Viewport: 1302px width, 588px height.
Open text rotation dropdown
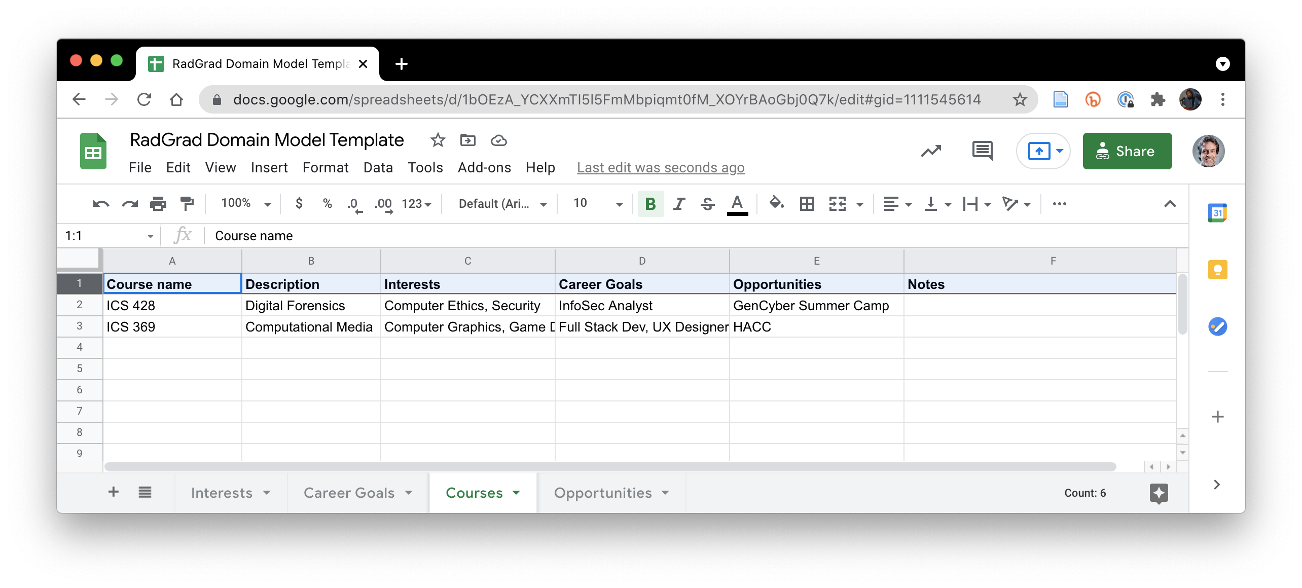click(1017, 204)
